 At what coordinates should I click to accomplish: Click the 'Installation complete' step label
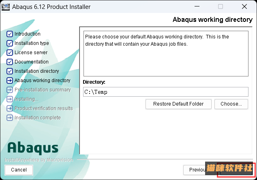pyautogui.click(x=38, y=118)
